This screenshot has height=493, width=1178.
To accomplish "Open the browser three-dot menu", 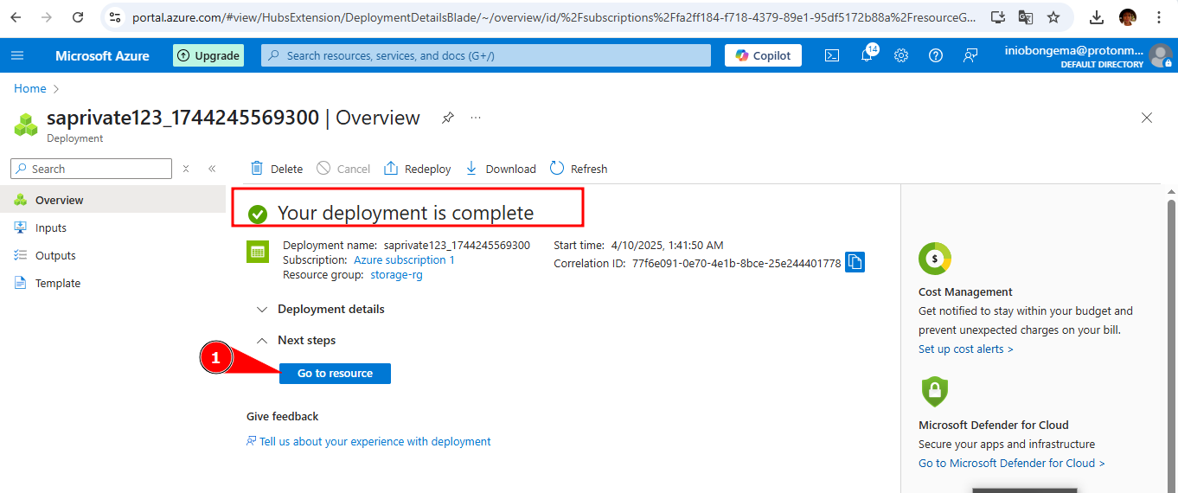I will tap(1159, 17).
